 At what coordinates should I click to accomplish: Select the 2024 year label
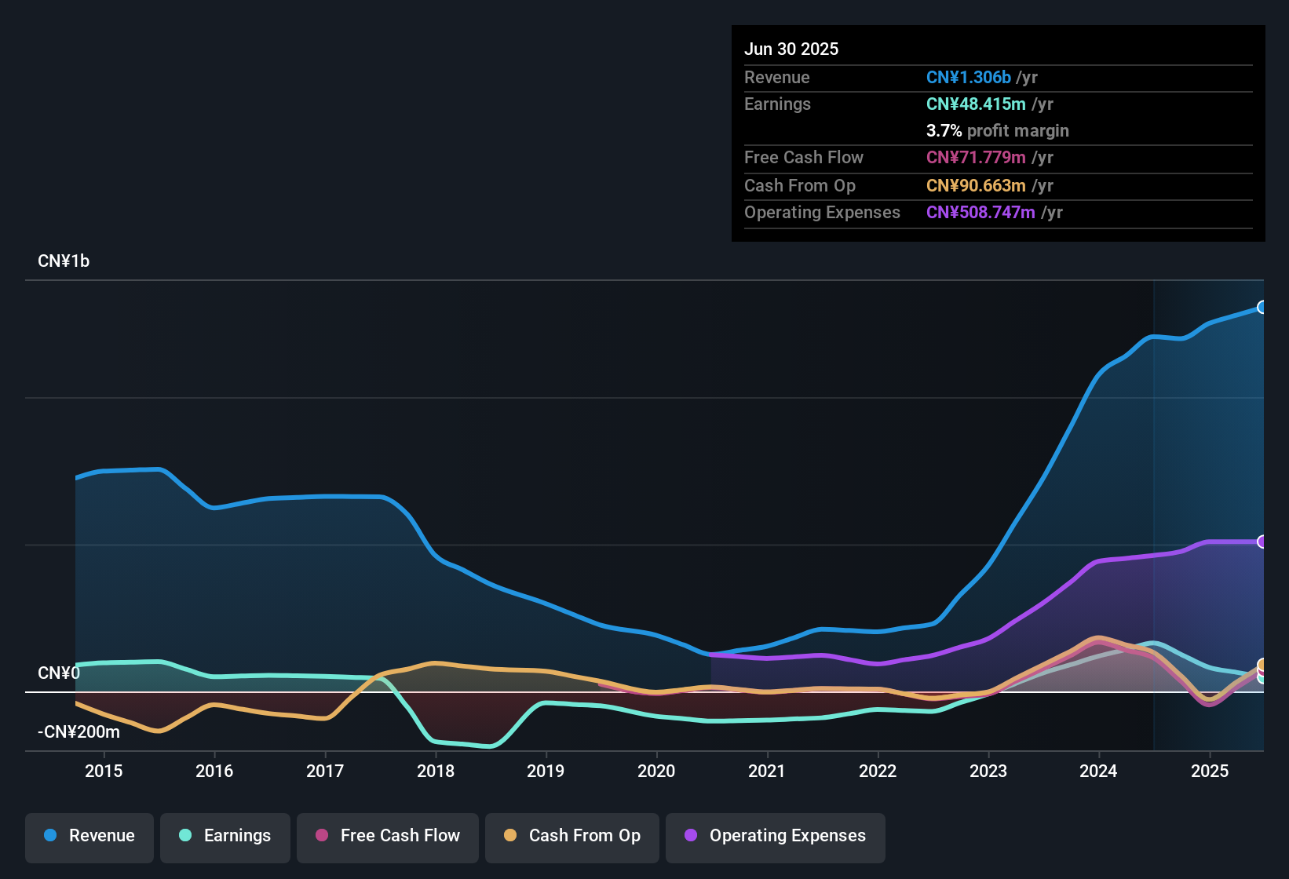(x=1099, y=771)
